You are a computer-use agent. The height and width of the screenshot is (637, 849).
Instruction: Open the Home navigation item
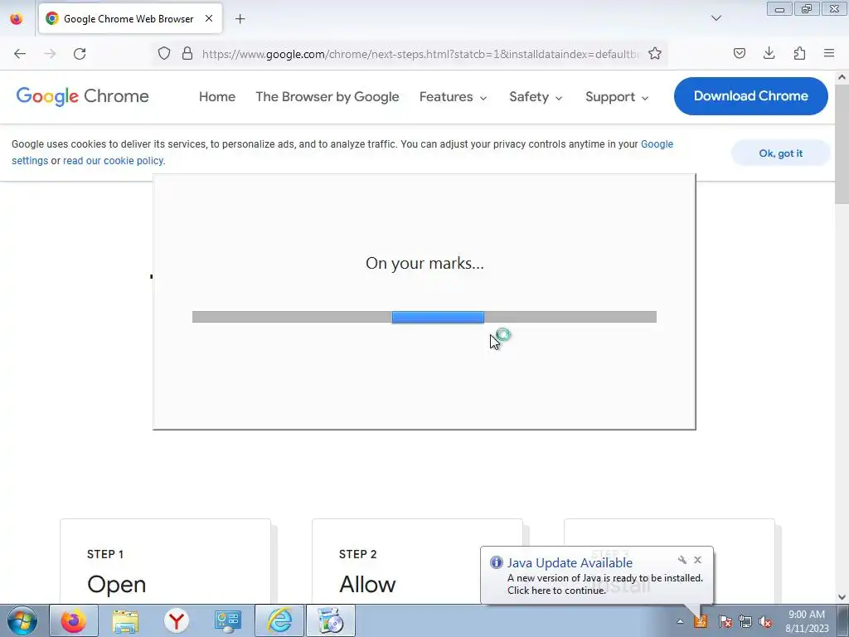[x=217, y=97]
